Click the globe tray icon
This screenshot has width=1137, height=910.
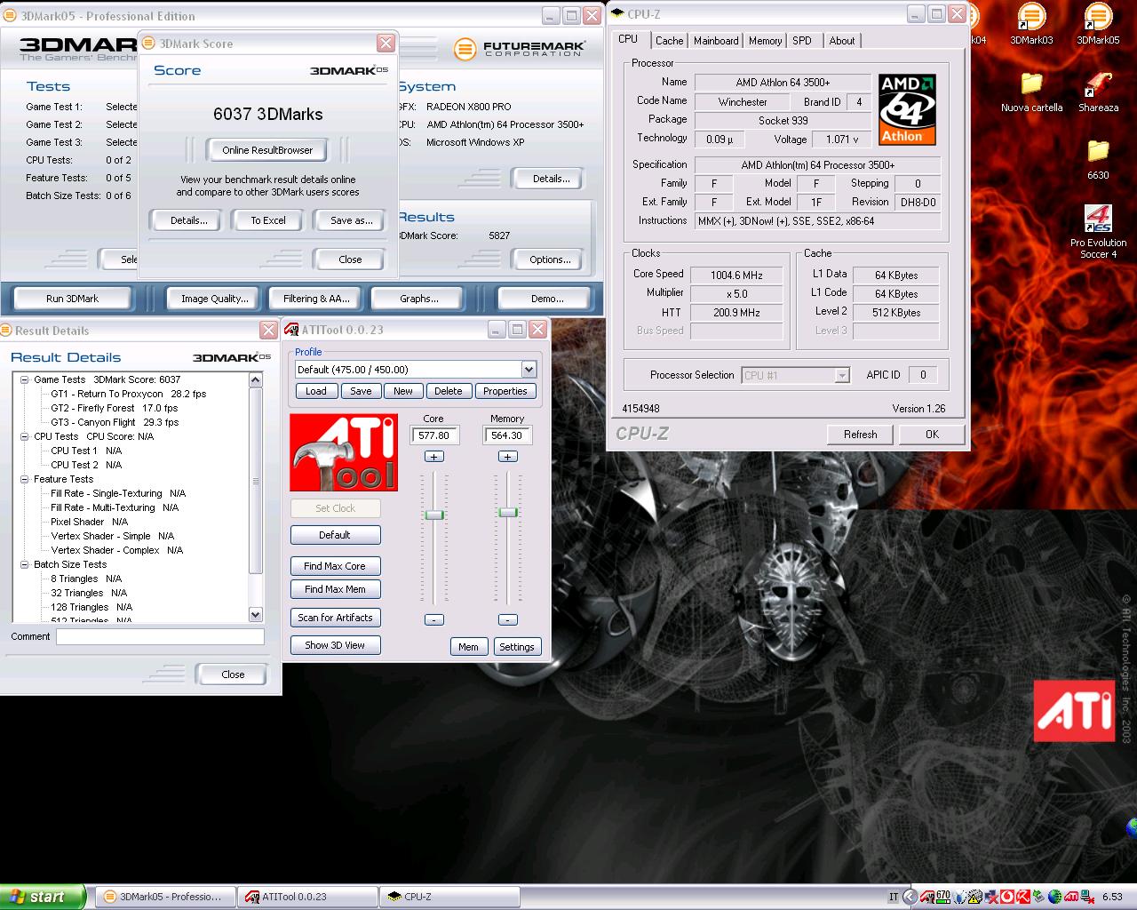click(1055, 897)
